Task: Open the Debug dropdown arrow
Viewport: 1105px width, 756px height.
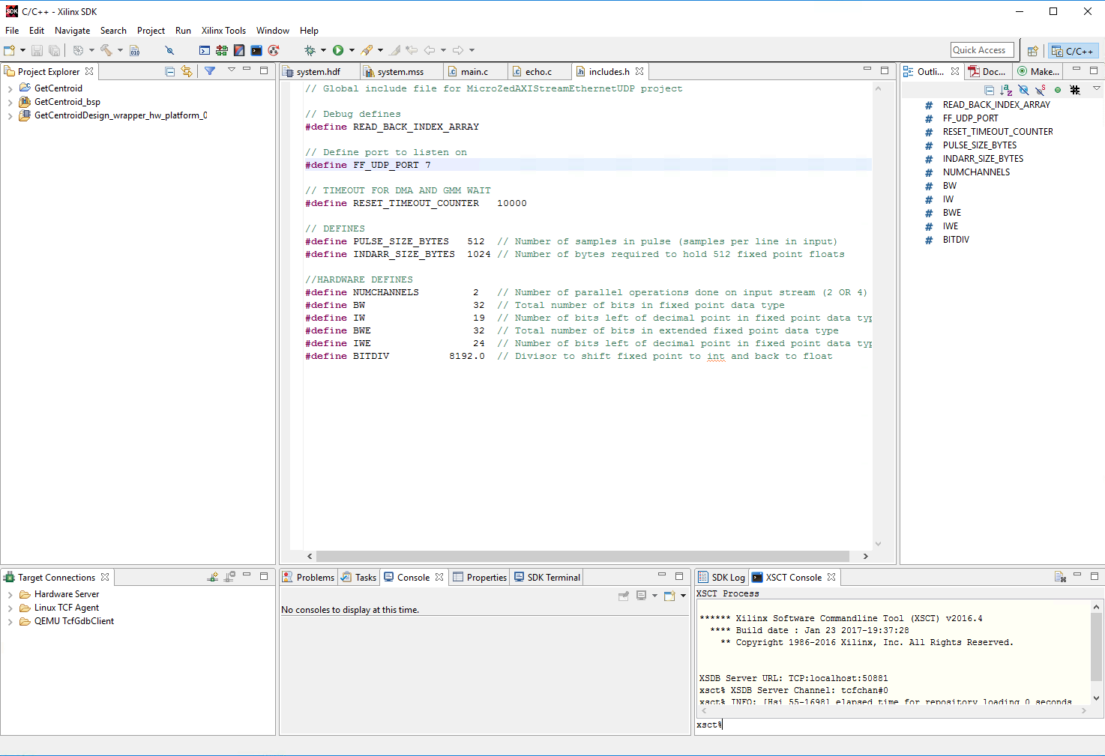Action: coord(323,50)
